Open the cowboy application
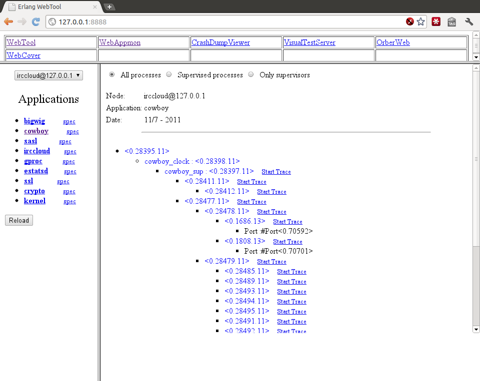This screenshot has height=381, width=480. [36, 131]
